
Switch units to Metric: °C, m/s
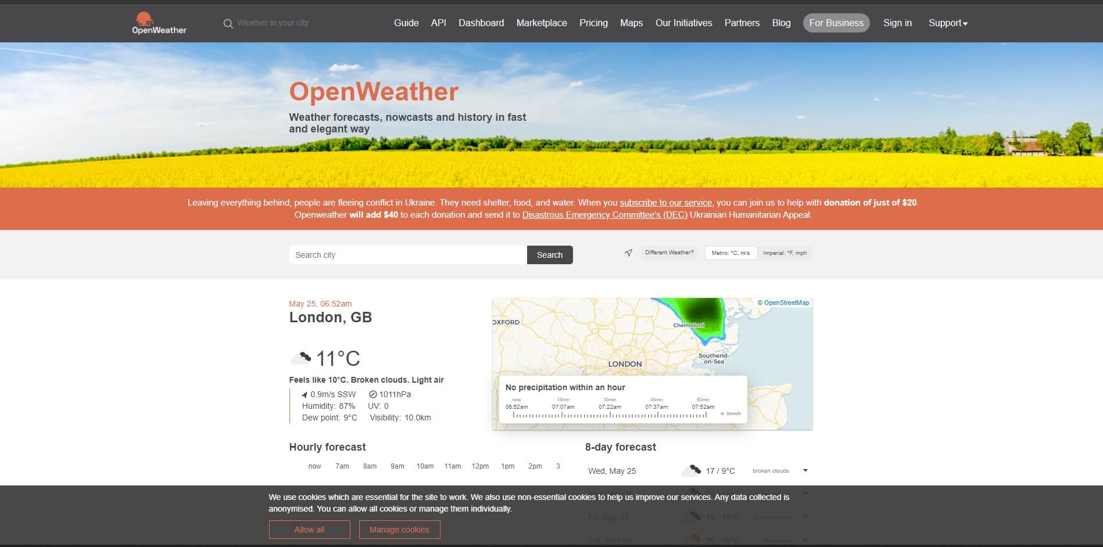coord(730,253)
